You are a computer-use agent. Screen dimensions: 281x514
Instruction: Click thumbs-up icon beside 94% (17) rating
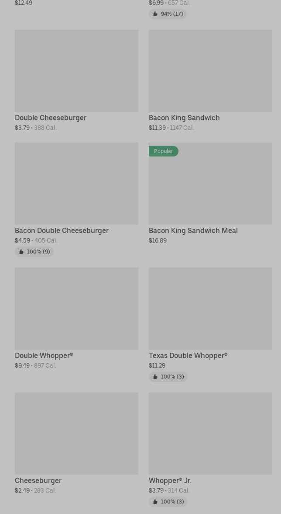click(155, 14)
